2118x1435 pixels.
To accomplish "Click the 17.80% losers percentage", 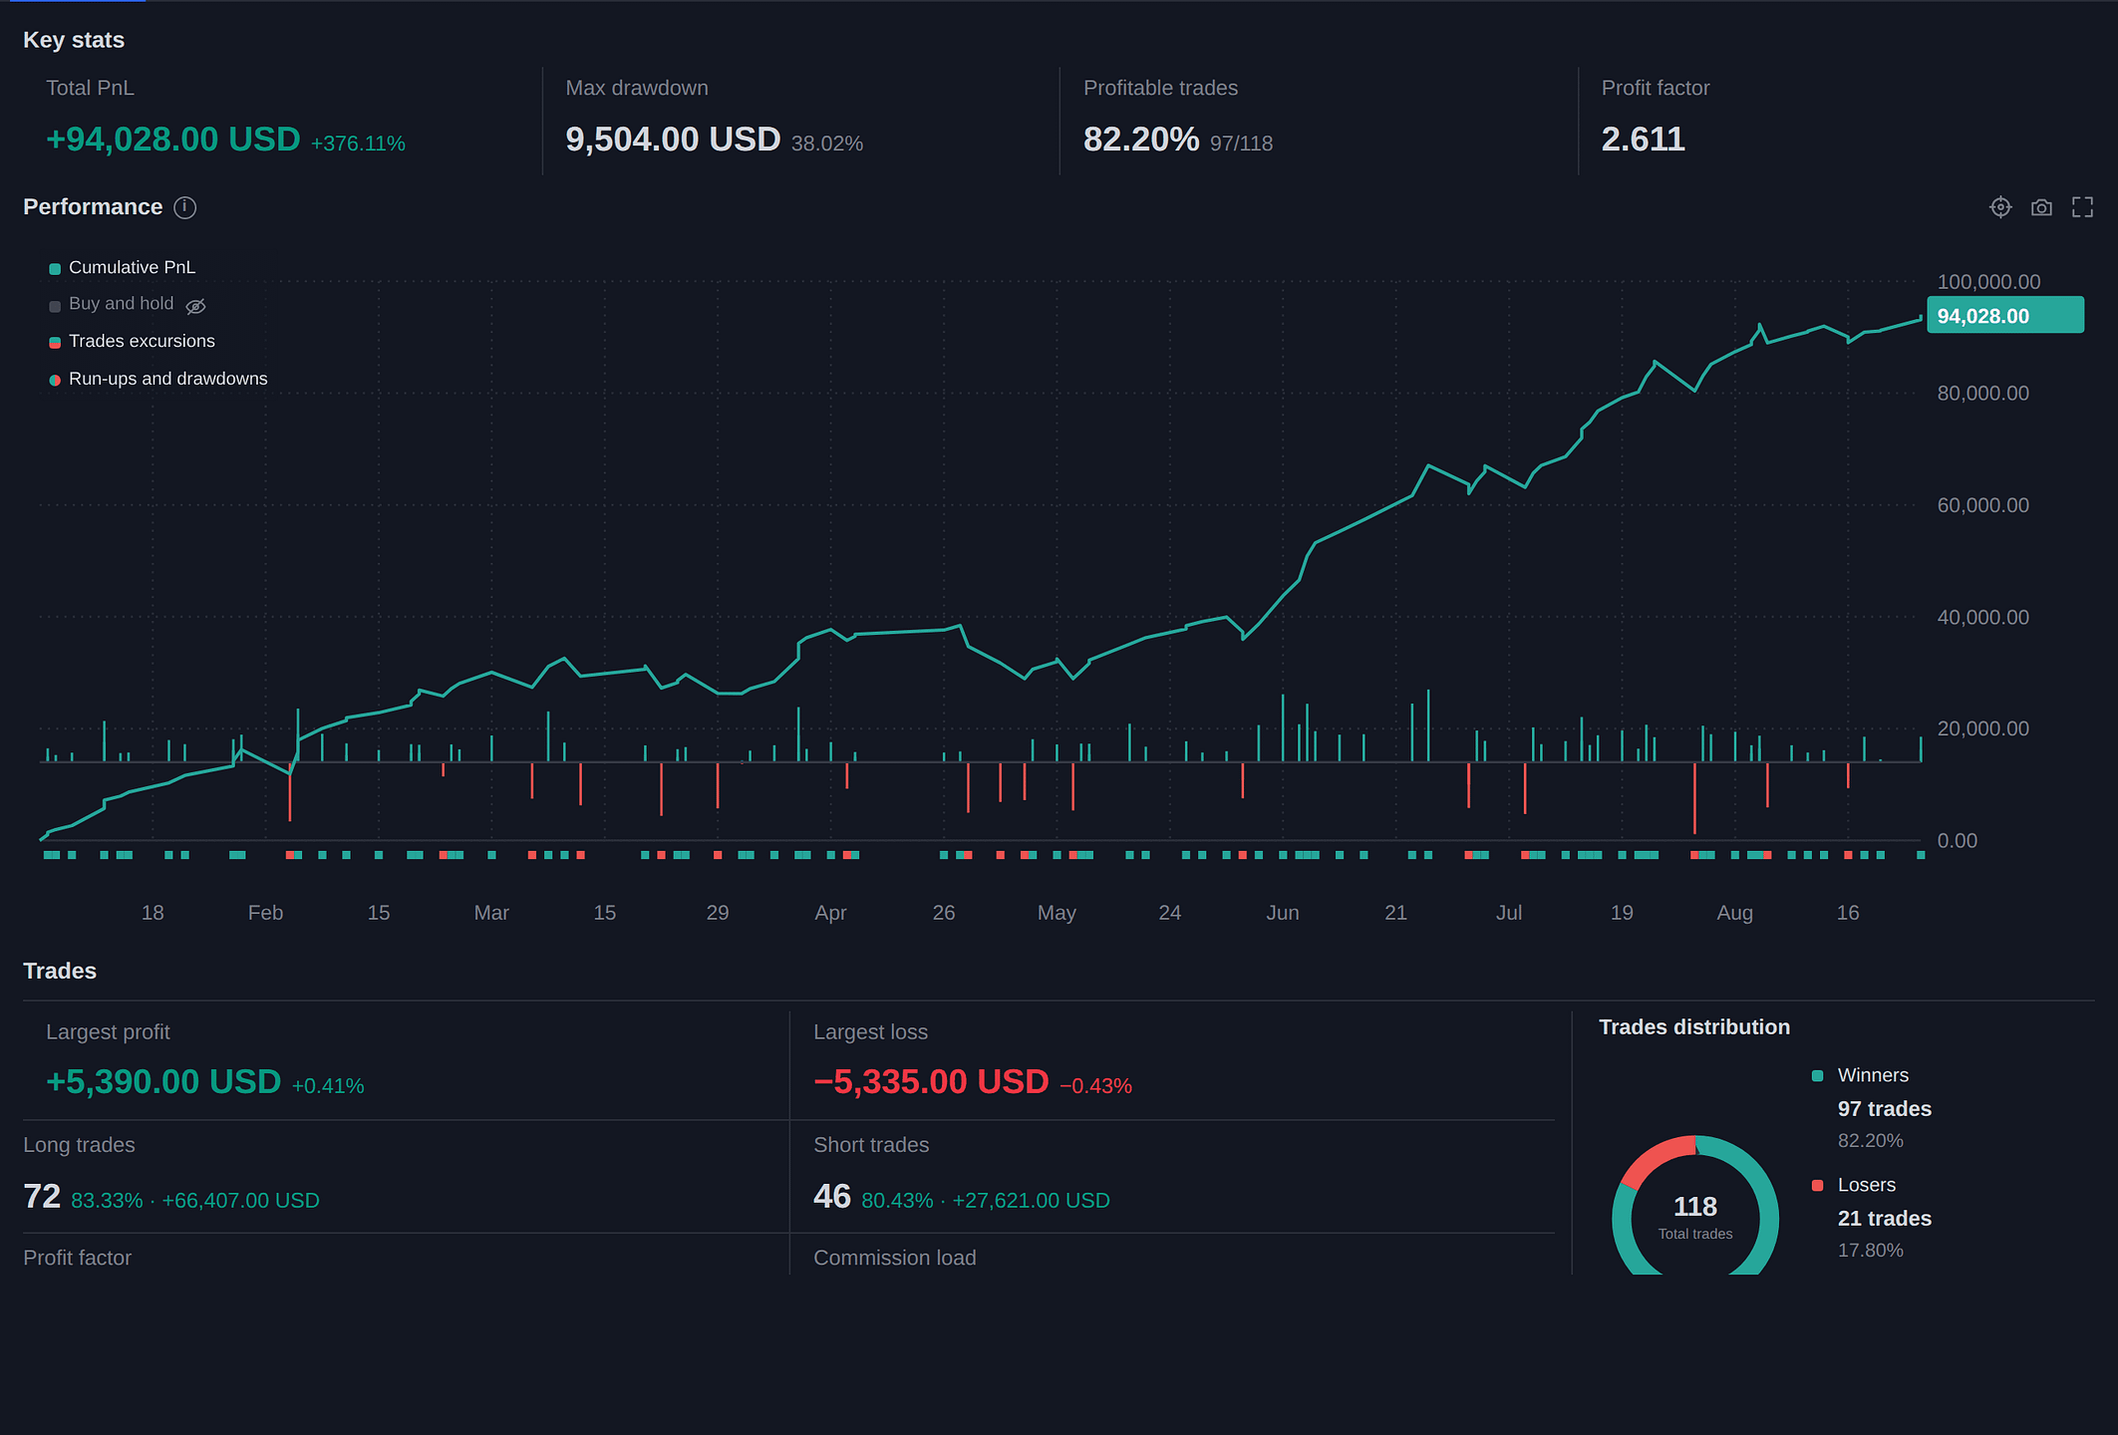I will click(1870, 1251).
